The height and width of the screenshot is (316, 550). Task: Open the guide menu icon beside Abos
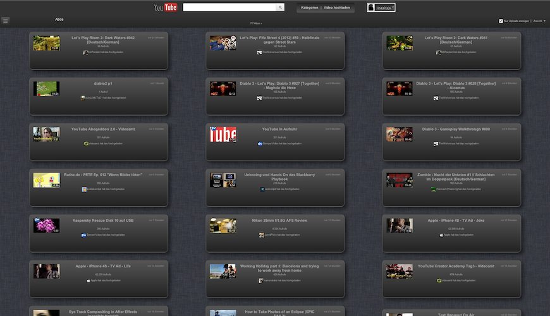tap(5, 21)
